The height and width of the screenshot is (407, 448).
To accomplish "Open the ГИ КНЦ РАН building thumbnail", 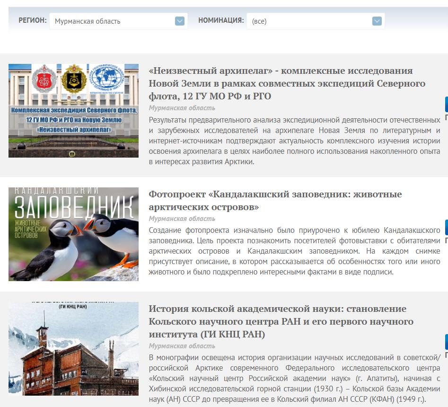I will pos(73,348).
